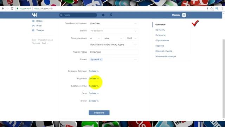Image resolution: width=225 pixels, height=127 pixels.
Task: Add grandparents via Добавить link
Action: click(94, 71)
